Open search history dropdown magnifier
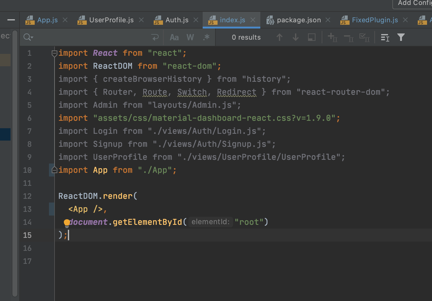This screenshot has width=432, height=301. click(28, 37)
